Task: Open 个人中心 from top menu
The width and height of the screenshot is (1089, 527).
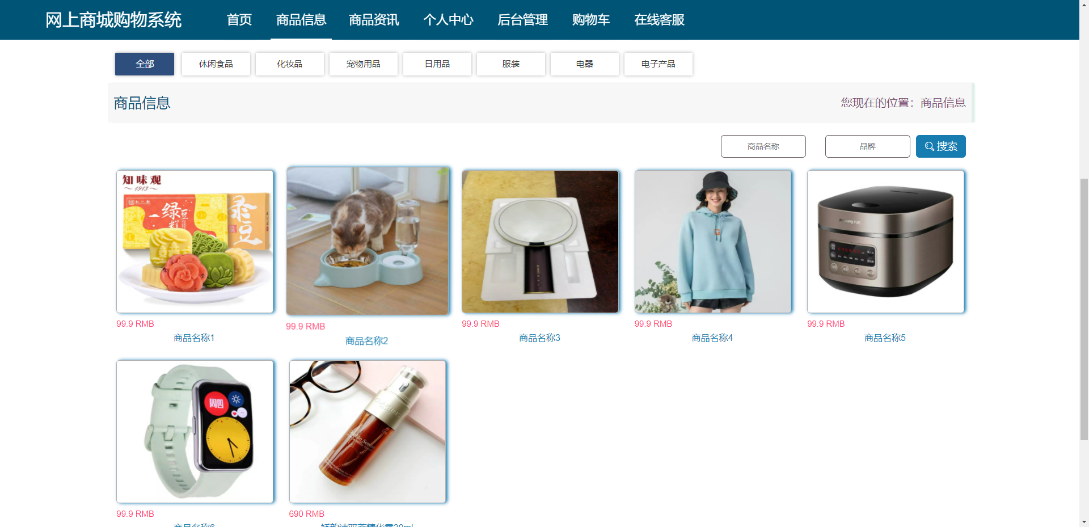Action: point(448,20)
